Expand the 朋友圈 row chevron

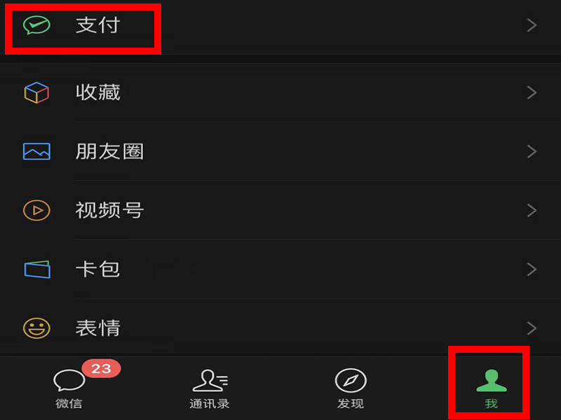pos(532,151)
